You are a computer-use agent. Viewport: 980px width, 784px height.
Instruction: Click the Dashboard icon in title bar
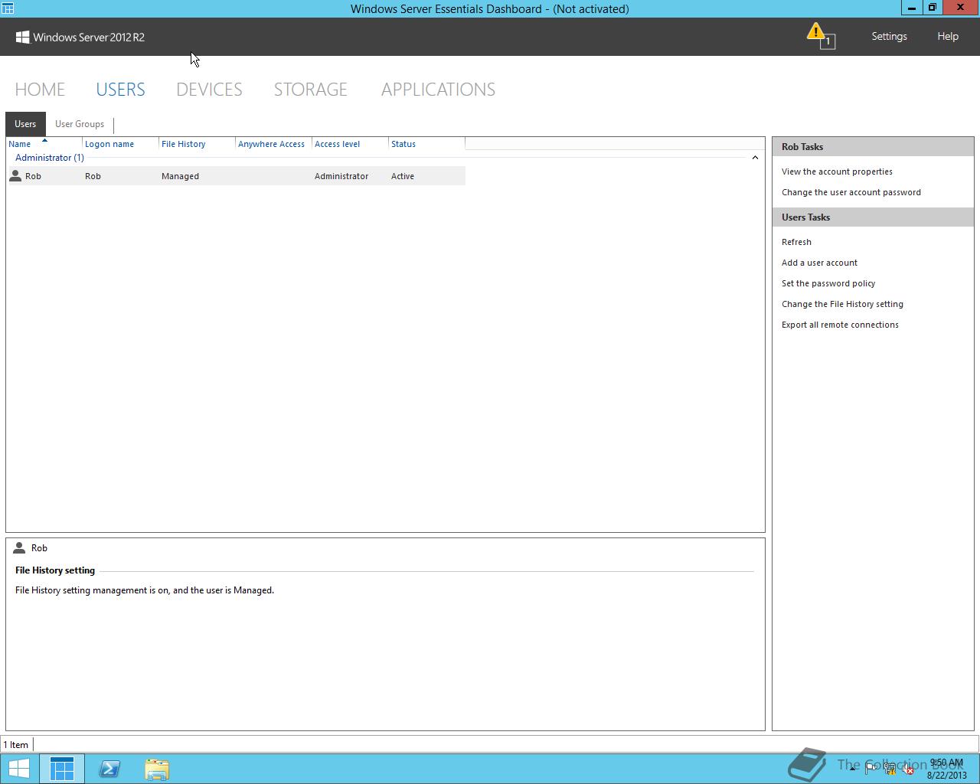click(x=7, y=8)
